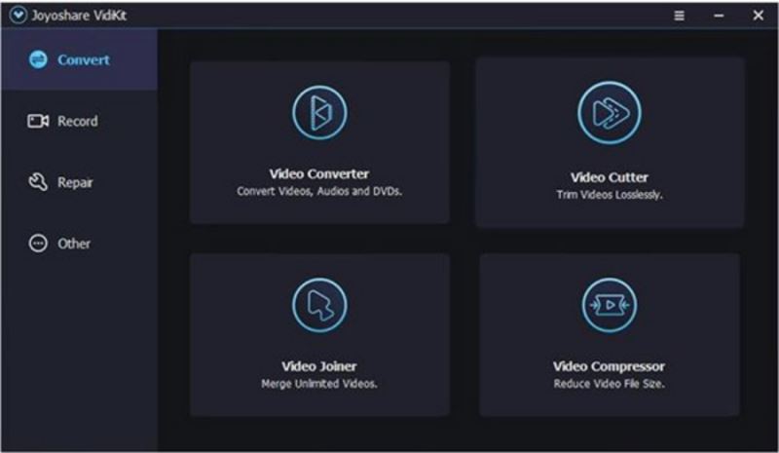Click the Other ellipsis icon
The height and width of the screenshot is (453, 779).
coord(38,244)
